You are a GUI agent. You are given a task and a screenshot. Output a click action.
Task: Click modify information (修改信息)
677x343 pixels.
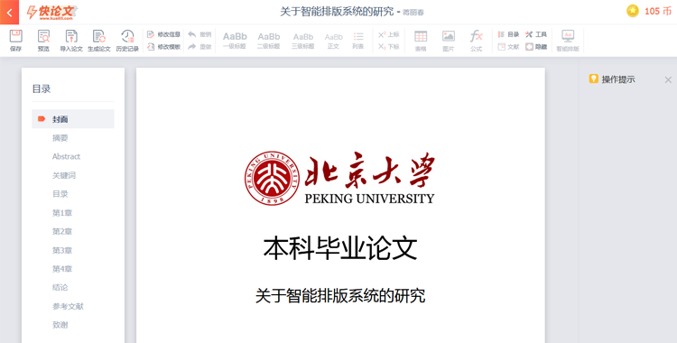(x=163, y=34)
